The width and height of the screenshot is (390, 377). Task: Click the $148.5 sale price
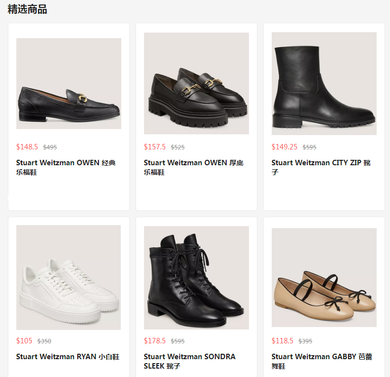[x=27, y=147]
